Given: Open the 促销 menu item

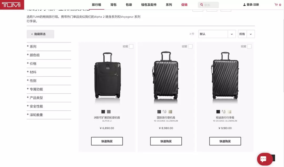Looking at the screenshot, I should [x=184, y=5].
